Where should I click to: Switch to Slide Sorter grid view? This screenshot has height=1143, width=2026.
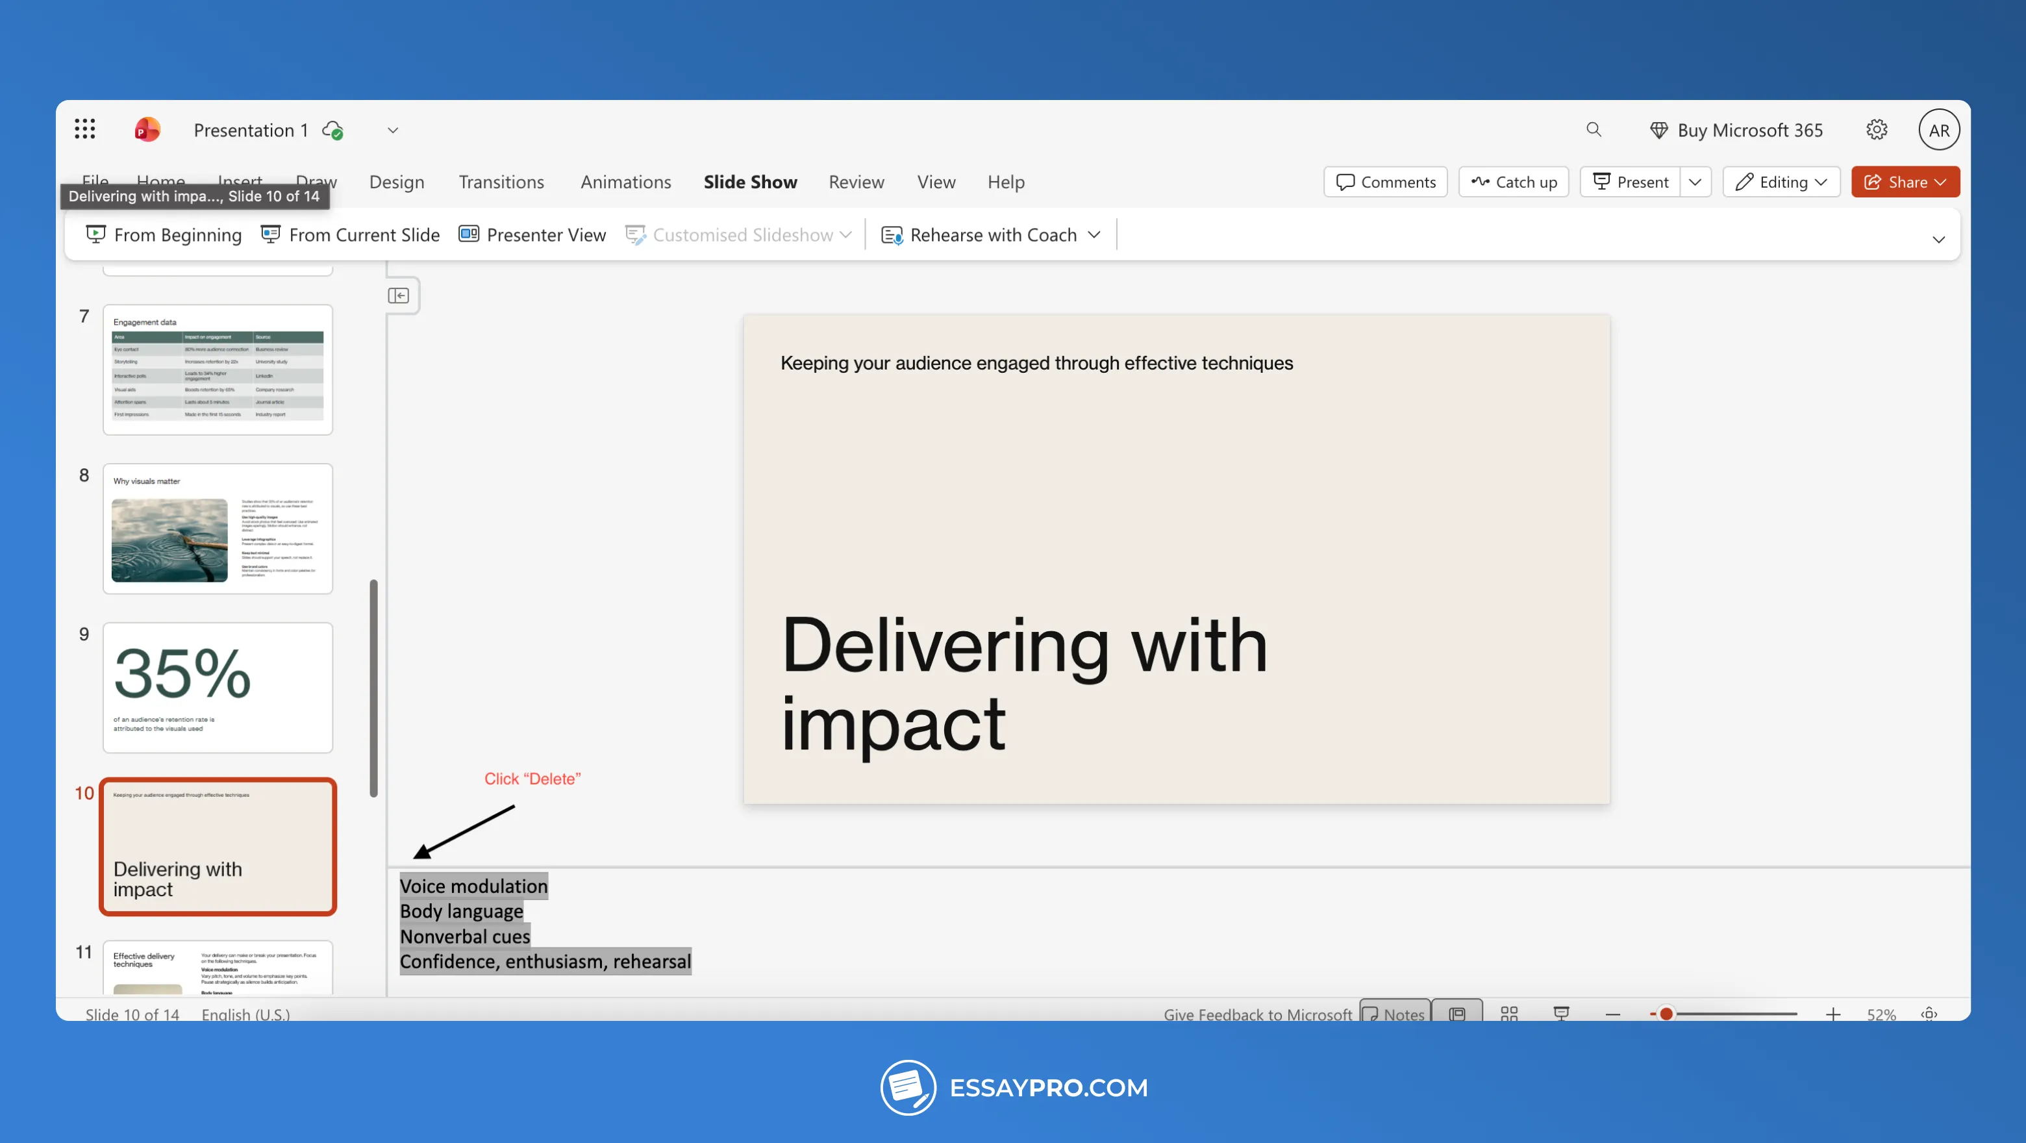point(1508,1013)
